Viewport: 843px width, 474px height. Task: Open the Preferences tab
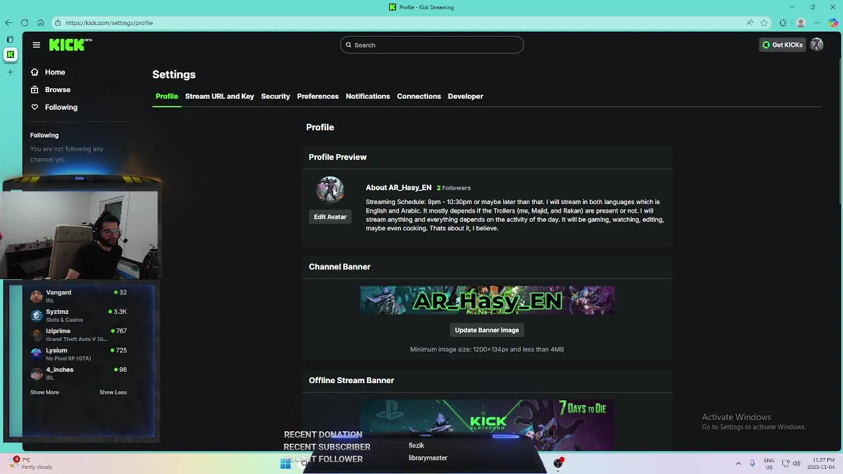click(317, 96)
